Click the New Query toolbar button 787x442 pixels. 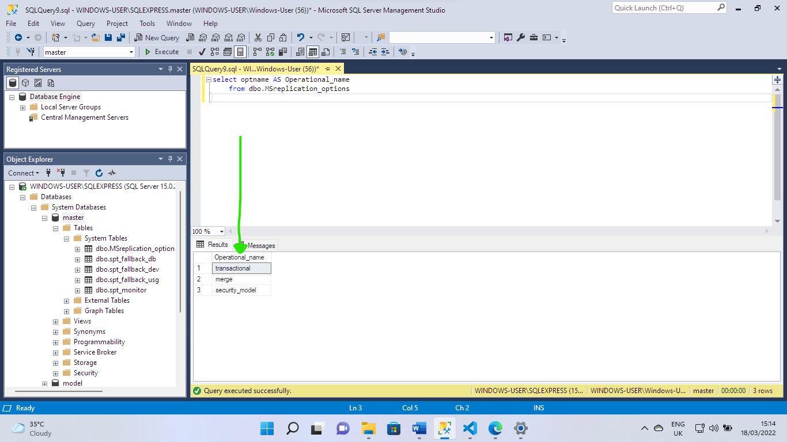pyautogui.click(x=157, y=37)
